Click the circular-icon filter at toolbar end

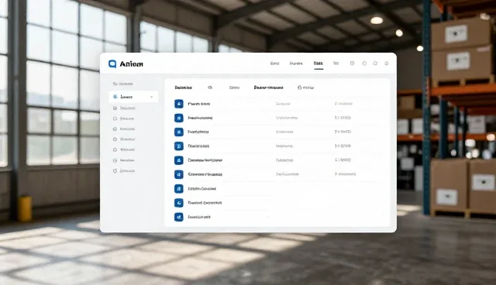[305, 88]
